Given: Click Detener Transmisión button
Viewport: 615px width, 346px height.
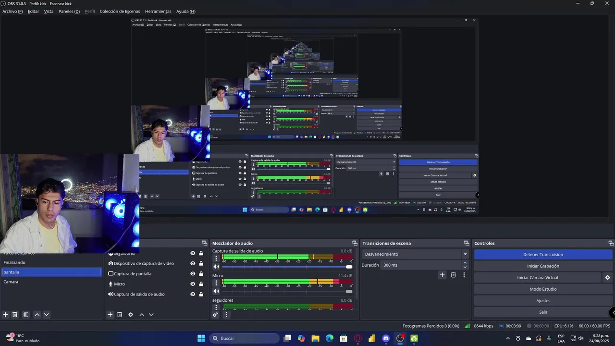Looking at the screenshot, I should click(543, 255).
